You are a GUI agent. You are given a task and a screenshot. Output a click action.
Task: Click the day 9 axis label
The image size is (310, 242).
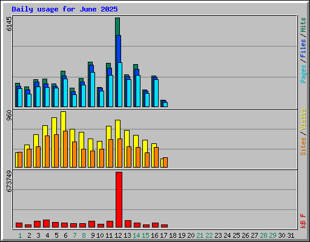[x=93, y=235]
